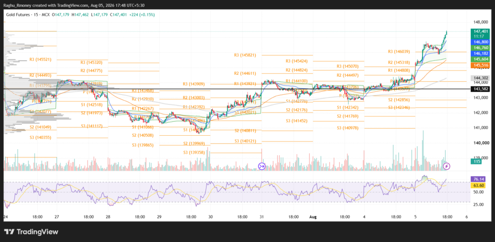Click the orange price label 145,516
The width and height of the screenshot is (495, 242).
click(x=480, y=65)
